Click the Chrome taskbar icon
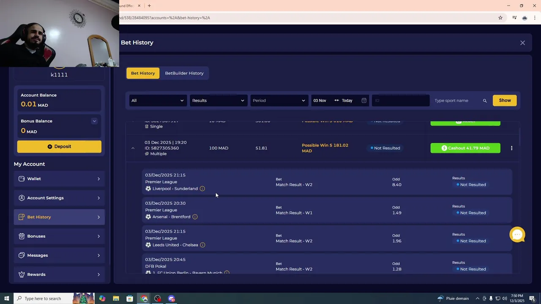 pos(144,299)
